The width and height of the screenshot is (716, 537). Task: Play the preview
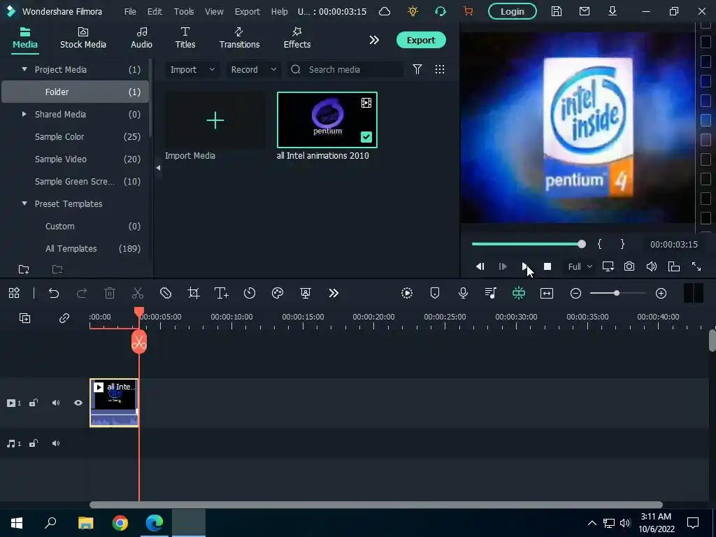[524, 266]
